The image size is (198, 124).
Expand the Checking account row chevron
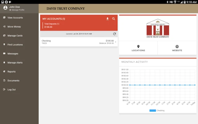pos(116,42)
